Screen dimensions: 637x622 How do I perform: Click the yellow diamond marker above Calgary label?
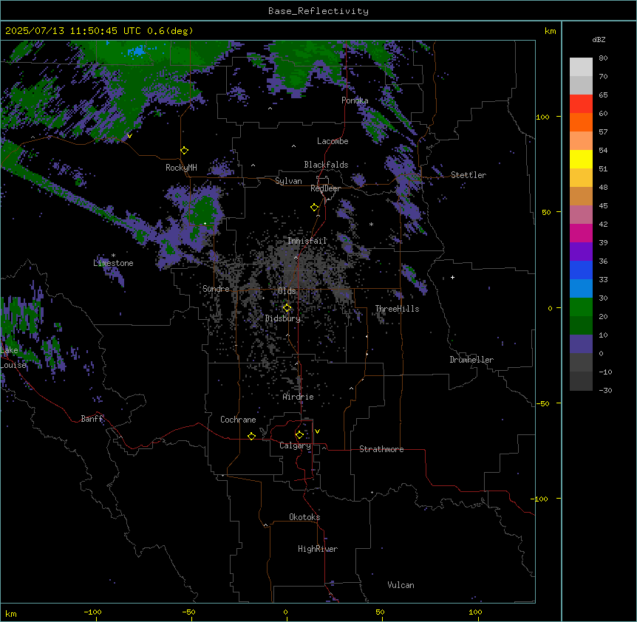pyautogui.click(x=299, y=435)
